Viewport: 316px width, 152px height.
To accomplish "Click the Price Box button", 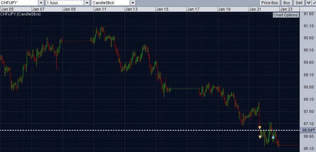I will 270,3.
